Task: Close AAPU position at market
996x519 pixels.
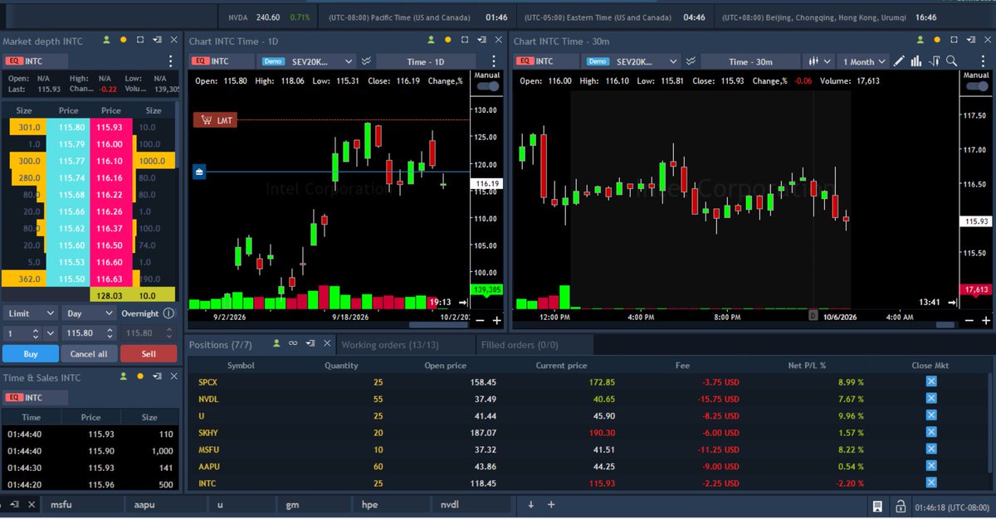Action: 931,466
